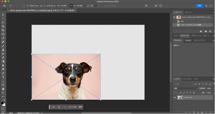Click 確定 to commit transform
The image size is (215, 114).
click(x=80, y=107)
